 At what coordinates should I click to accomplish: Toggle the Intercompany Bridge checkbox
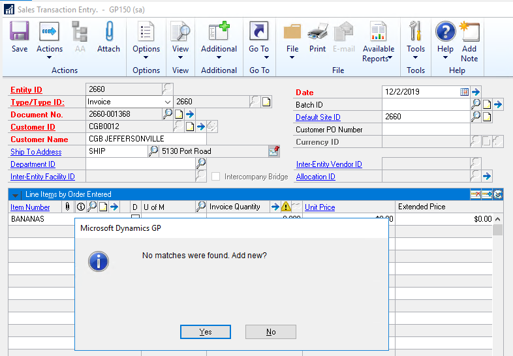pos(216,177)
